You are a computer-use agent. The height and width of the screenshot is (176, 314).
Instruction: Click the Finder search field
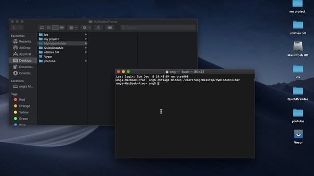tap(158, 27)
